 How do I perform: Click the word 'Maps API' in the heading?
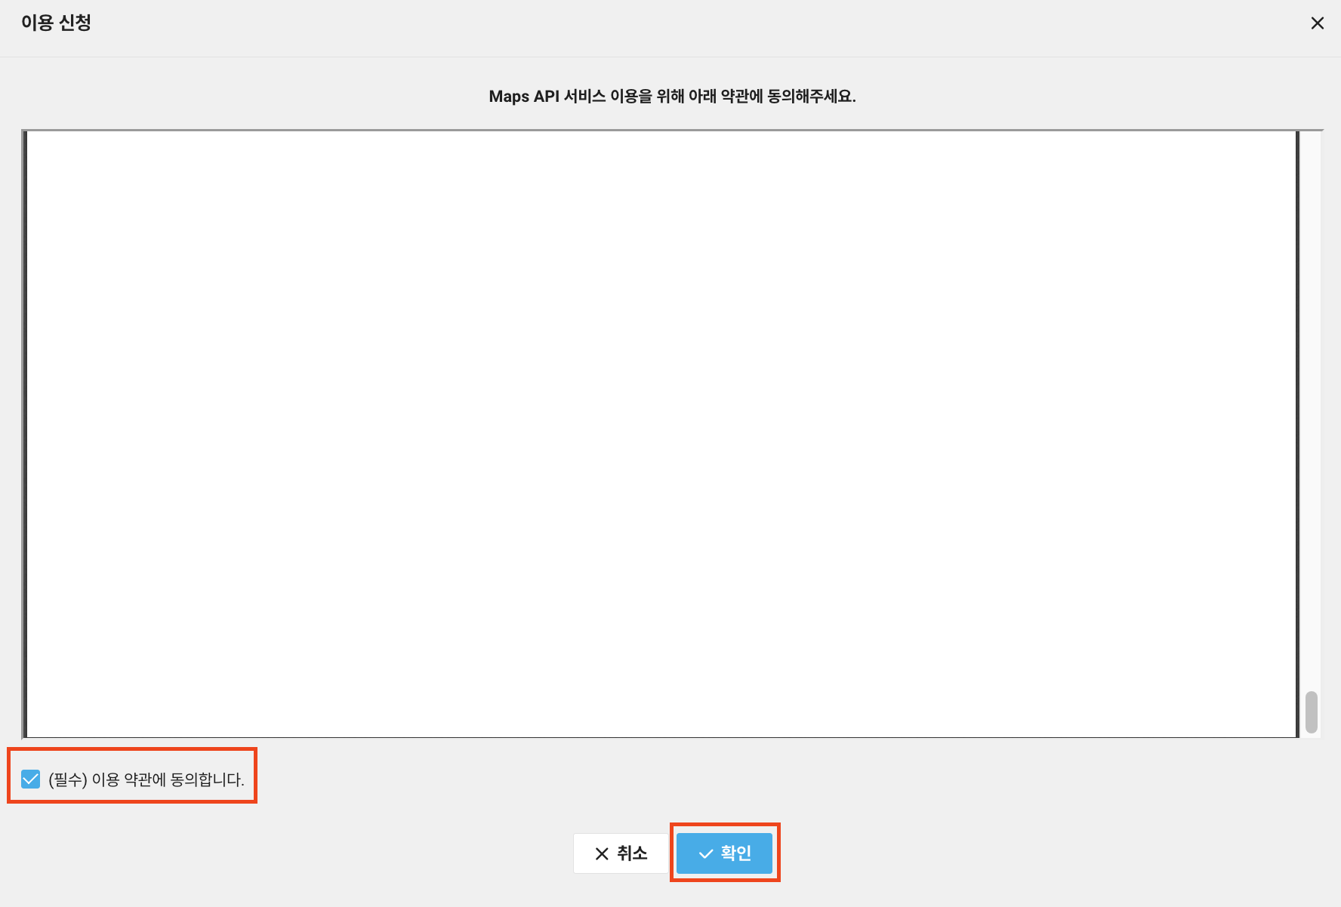(523, 97)
